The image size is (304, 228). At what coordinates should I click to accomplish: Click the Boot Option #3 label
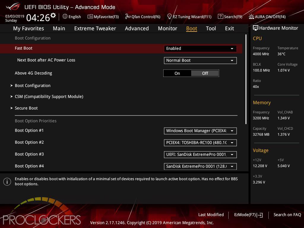tap(29, 154)
